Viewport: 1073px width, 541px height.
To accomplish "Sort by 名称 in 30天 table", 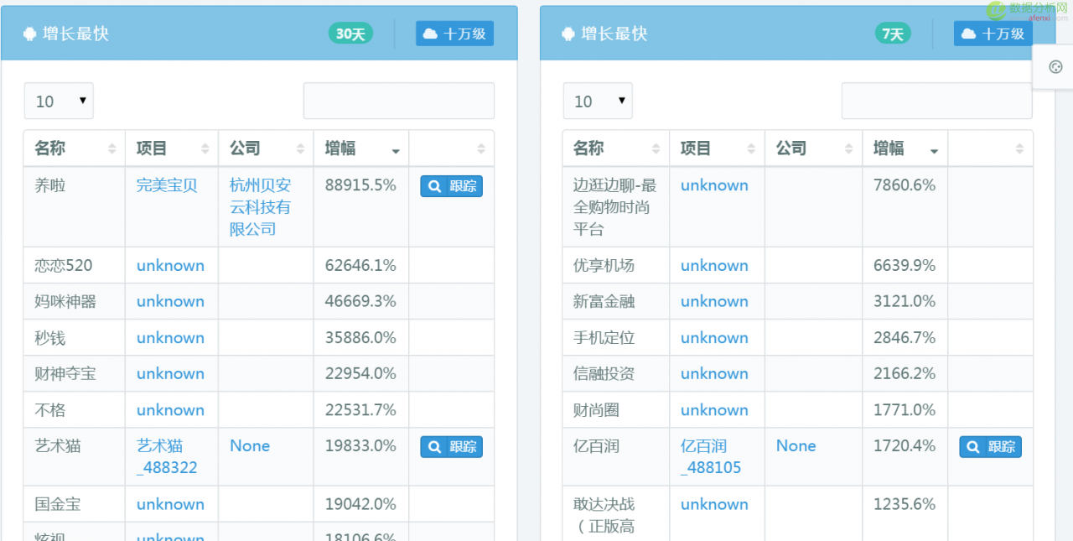I will (75, 148).
